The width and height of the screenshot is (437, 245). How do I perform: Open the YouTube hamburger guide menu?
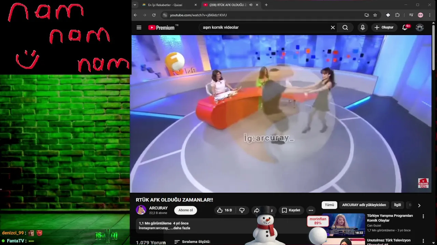point(139,28)
